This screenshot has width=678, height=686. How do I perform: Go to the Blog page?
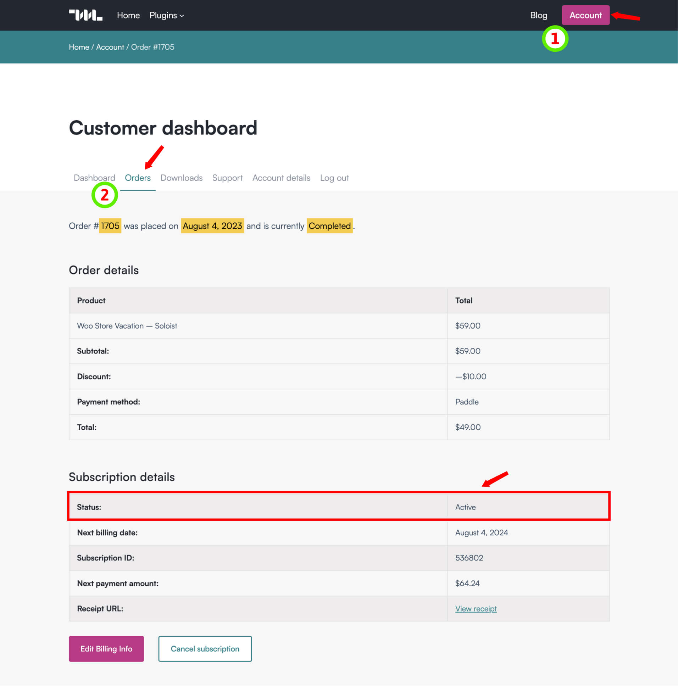coord(538,15)
